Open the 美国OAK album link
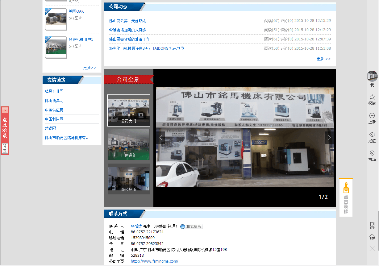 76,11
